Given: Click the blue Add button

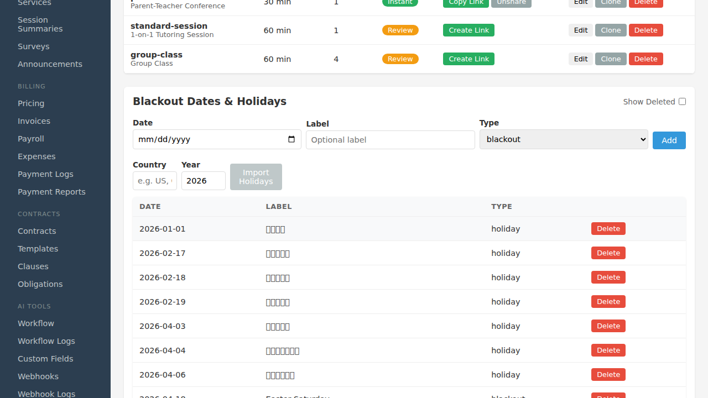Looking at the screenshot, I should click(669, 140).
